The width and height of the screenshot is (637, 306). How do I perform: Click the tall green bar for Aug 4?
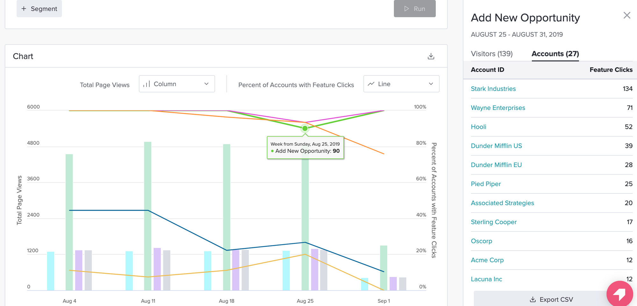(69, 222)
